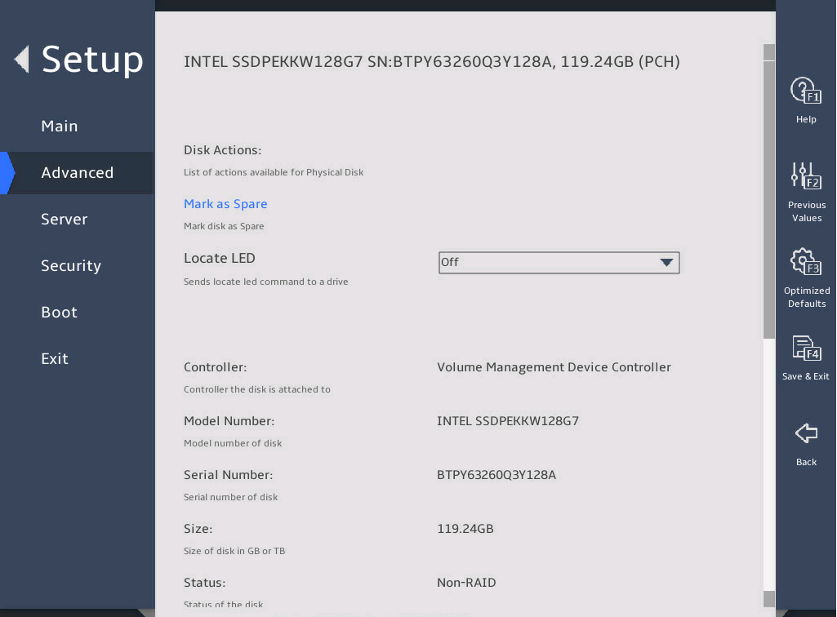Click the Controller: label
Image resolution: width=837 pixels, height=617 pixels.
[x=215, y=367]
